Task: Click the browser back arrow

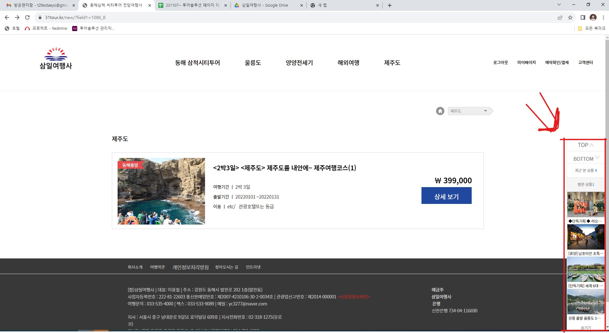Action: tap(7, 17)
